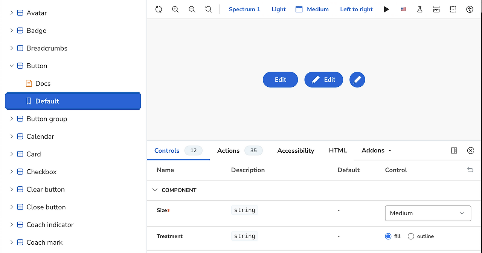
Task: Switch to the Actions tab
Action: pyautogui.click(x=228, y=150)
